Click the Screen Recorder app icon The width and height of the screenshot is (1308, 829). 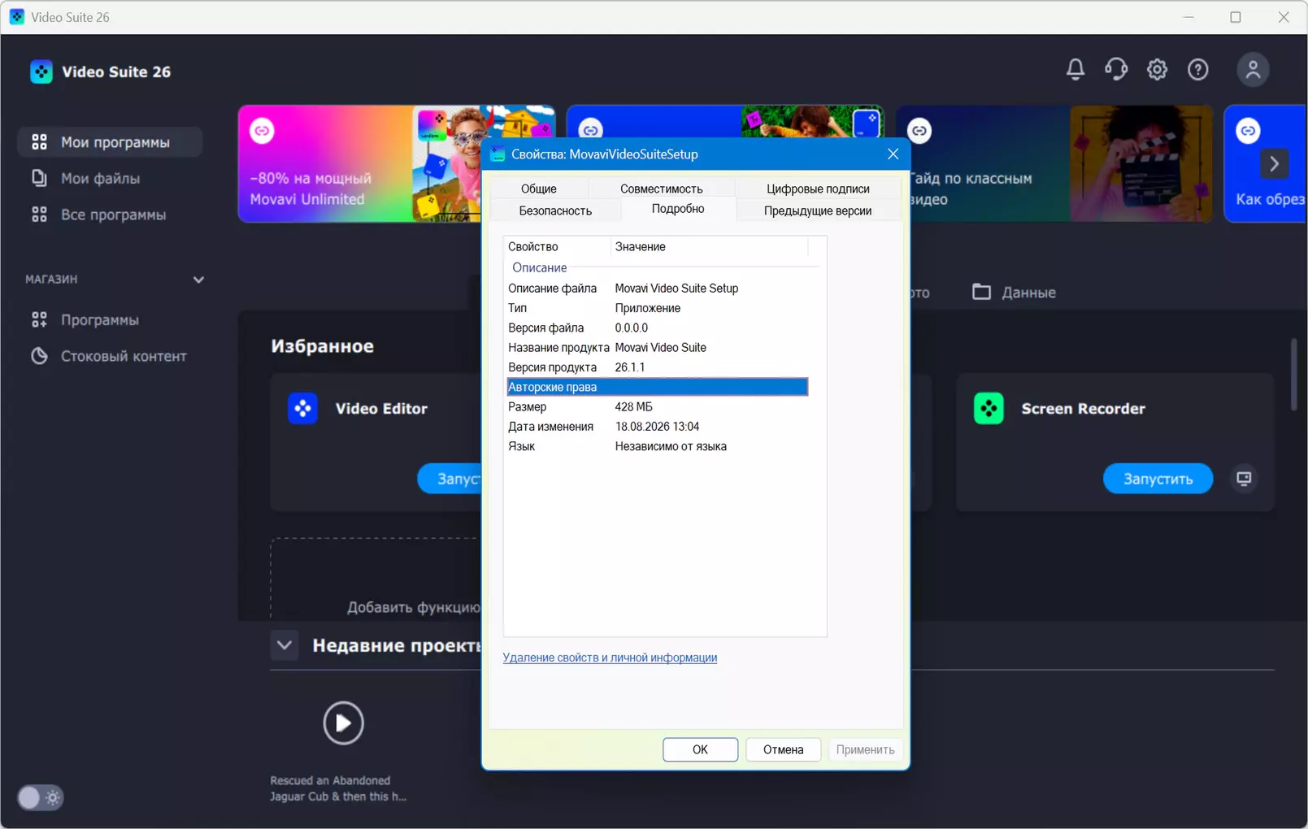pos(989,408)
